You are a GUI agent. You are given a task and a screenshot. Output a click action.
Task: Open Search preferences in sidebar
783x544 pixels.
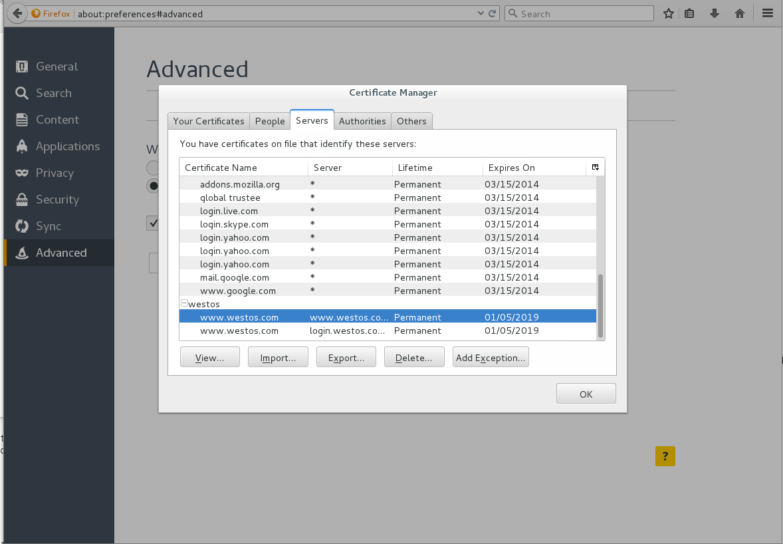[59, 93]
